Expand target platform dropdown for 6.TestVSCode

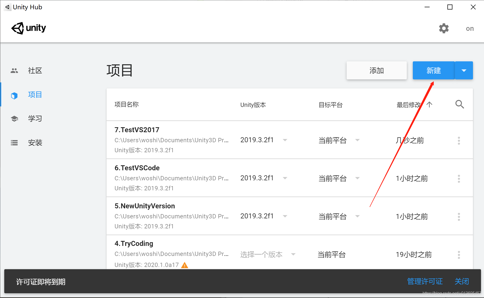coord(357,178)
